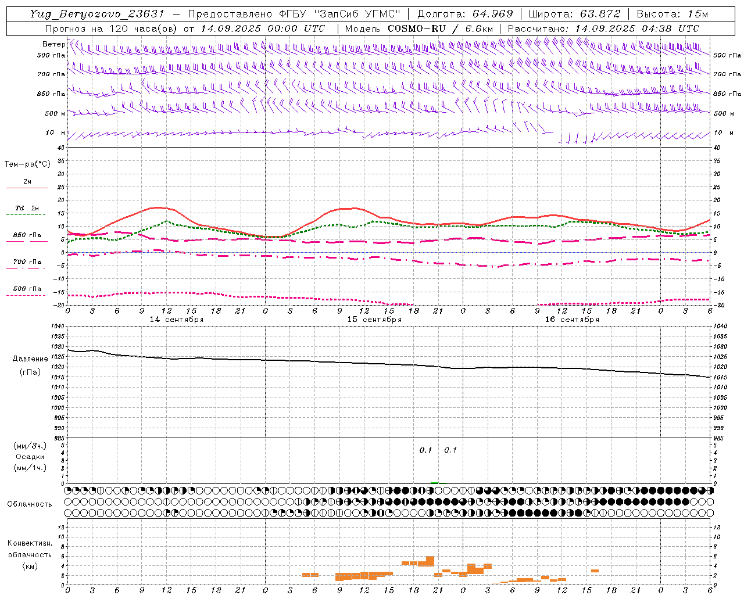Screen dimensions: 744x595
Task: Click the station name Yug_Beryozovo_23631
Action: [x=96, y=14]
